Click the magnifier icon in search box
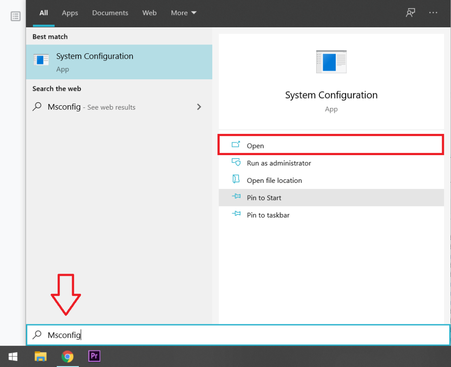The width and height of the screenshot is (451, 367). (37, 335)
